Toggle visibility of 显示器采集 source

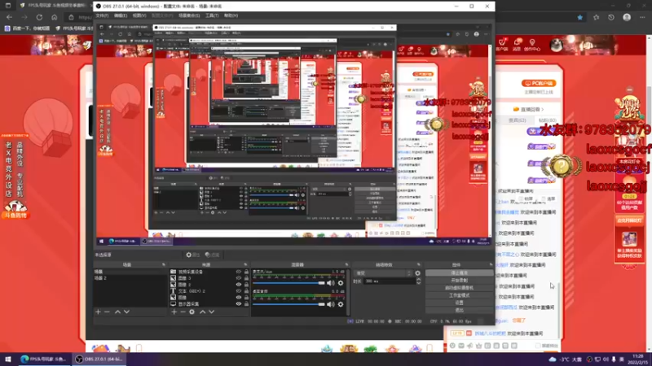coord(239,303)
